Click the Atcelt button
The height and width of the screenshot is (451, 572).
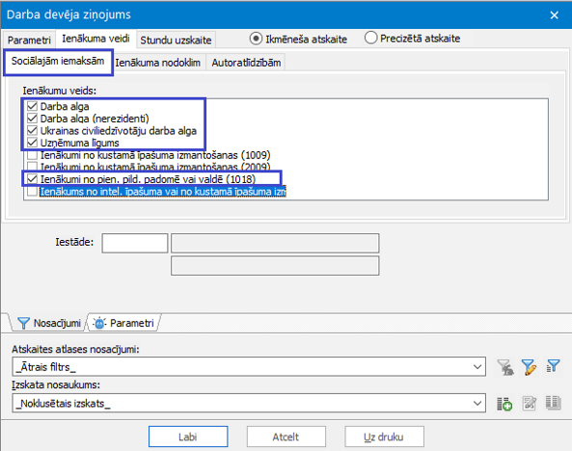coord(286,437)
